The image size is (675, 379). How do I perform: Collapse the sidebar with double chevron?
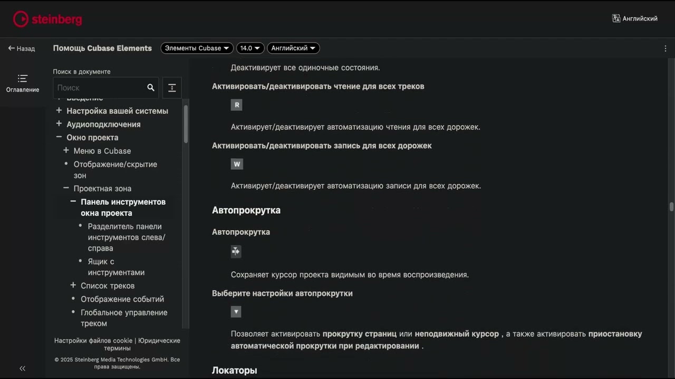pyautogui.click(x=22, y=368)
